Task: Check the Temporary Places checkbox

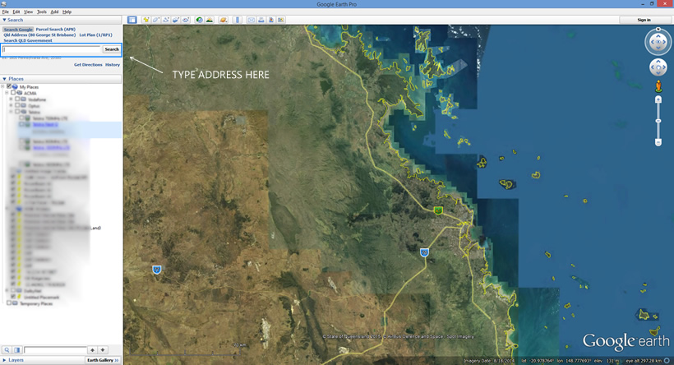Action: [x=9, y=303]
